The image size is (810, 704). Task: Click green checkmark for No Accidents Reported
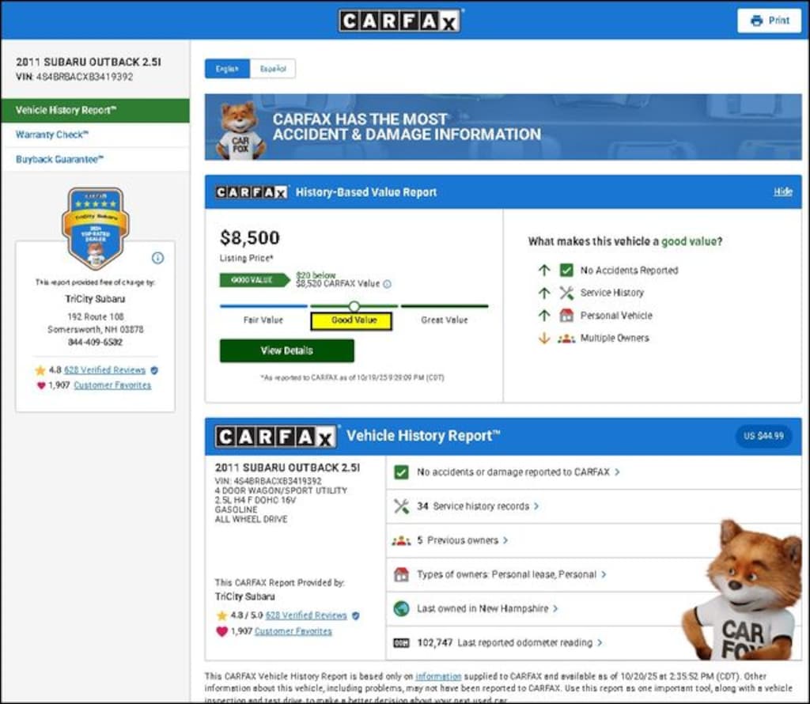click(x=566, y=271)
